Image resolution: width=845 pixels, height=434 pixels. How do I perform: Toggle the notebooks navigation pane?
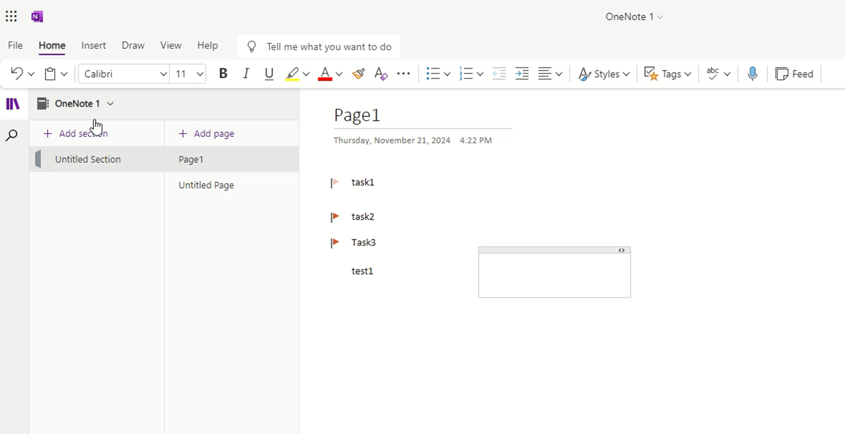click(x=13, y=104)
